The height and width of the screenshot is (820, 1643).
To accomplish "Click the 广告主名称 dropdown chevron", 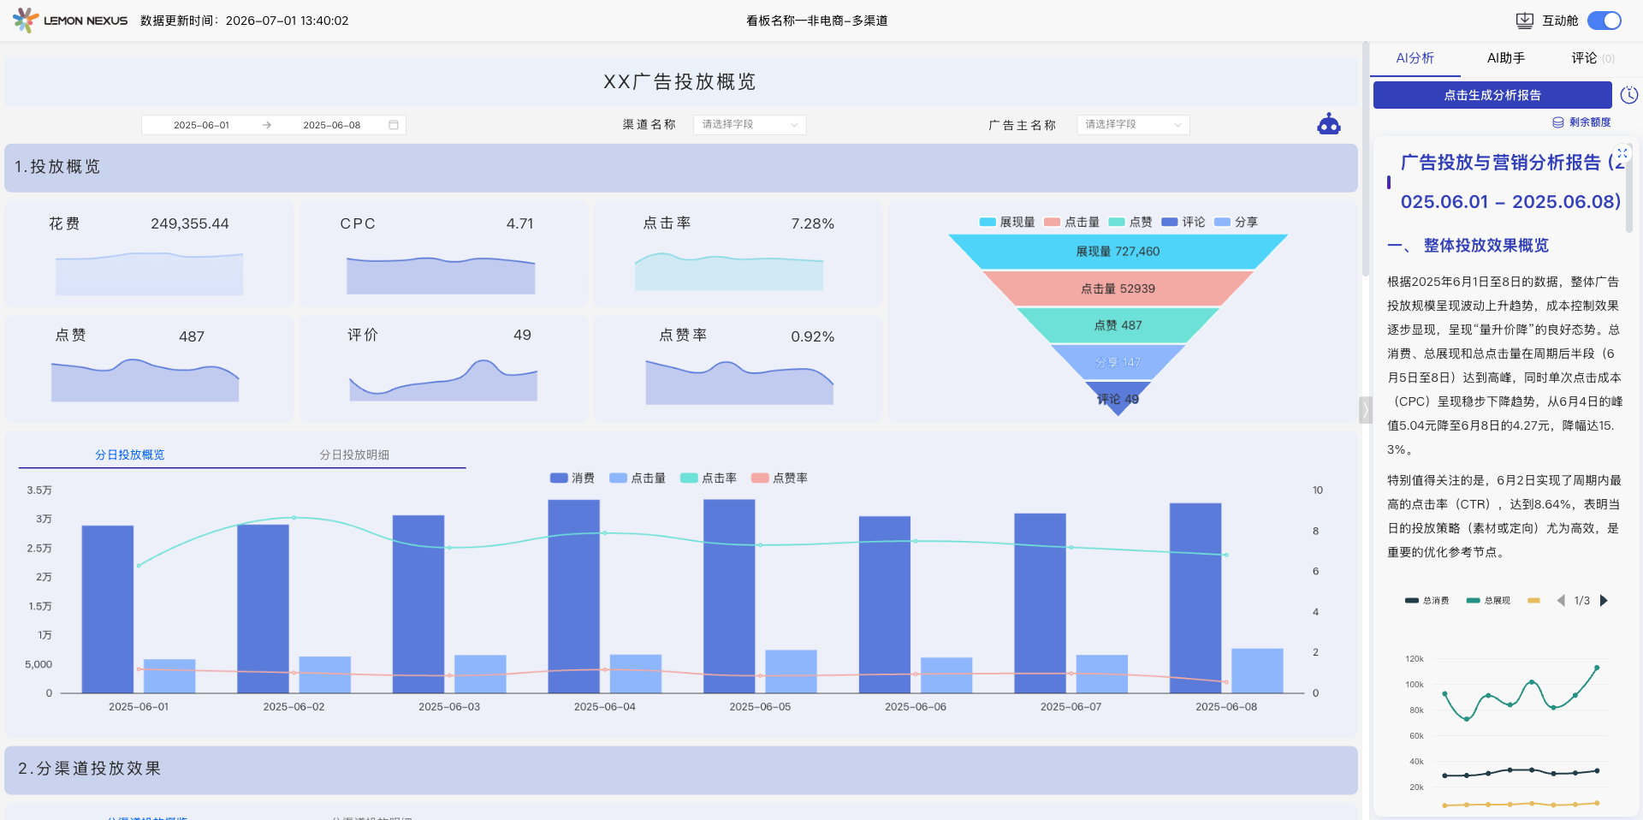I will point(1177,125).
